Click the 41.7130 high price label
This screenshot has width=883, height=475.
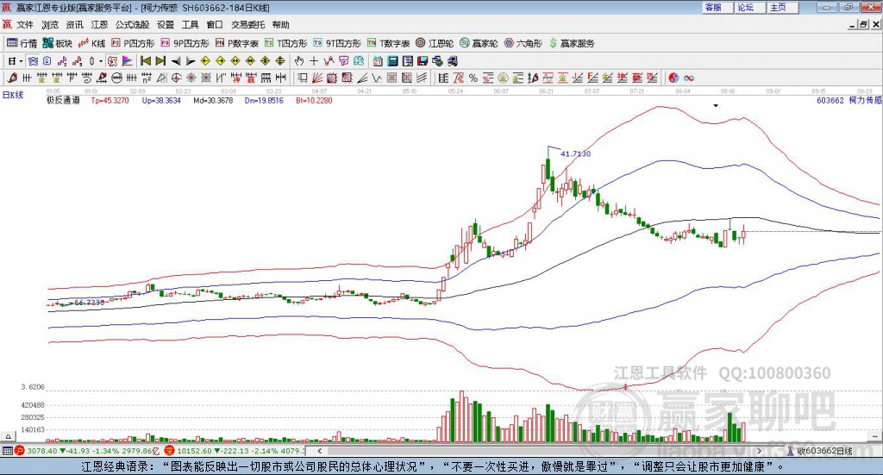575,153
